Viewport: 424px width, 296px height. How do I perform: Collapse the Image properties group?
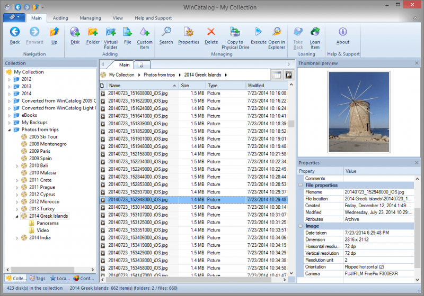pyautogui.click(x=301, y=226)
